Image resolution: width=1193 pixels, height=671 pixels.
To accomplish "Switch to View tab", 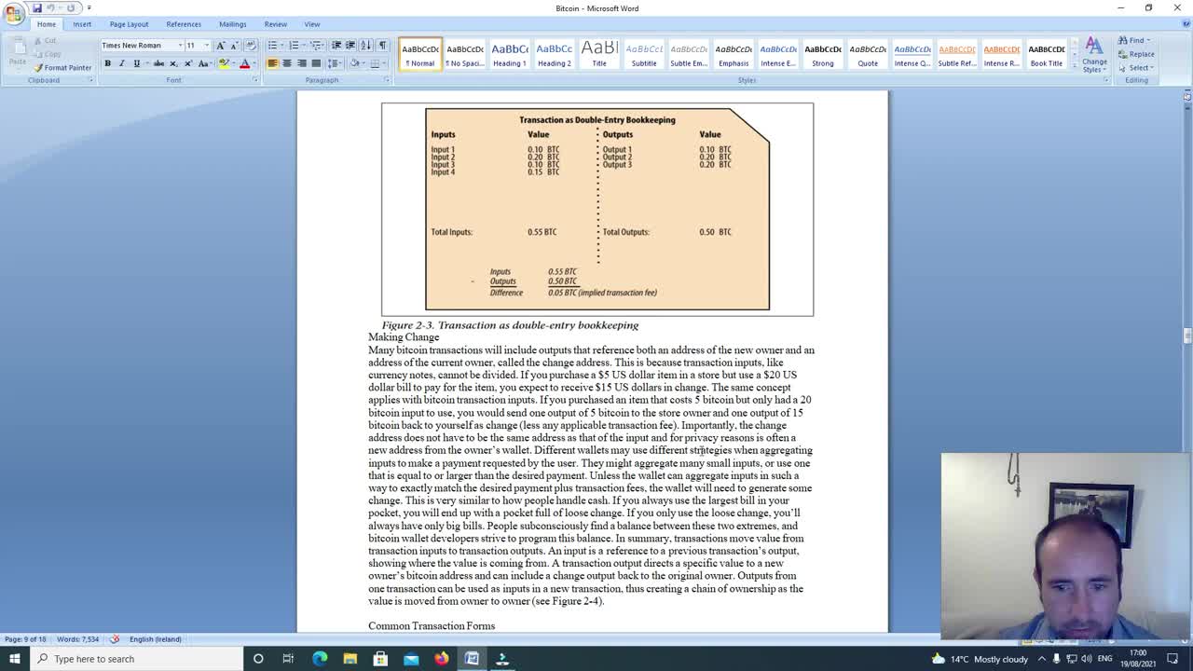I will click(x=312, y=24).
